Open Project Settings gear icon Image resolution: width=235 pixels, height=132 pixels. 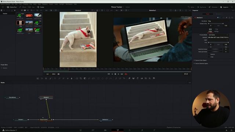coord(231,131)
